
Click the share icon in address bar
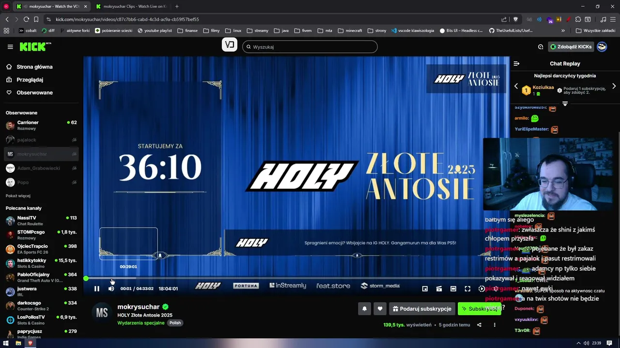click(504, 19)
